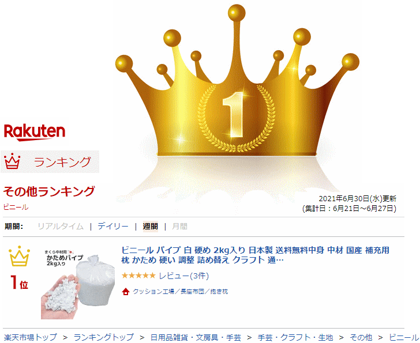Click the Rakuten logo
This screenshot has width=420, height=343.
[x=35, y=132]
